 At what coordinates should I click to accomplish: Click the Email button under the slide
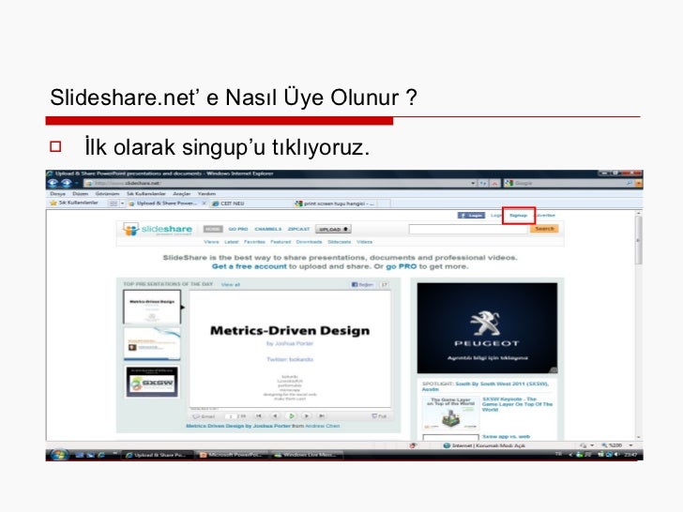point(204,416)
